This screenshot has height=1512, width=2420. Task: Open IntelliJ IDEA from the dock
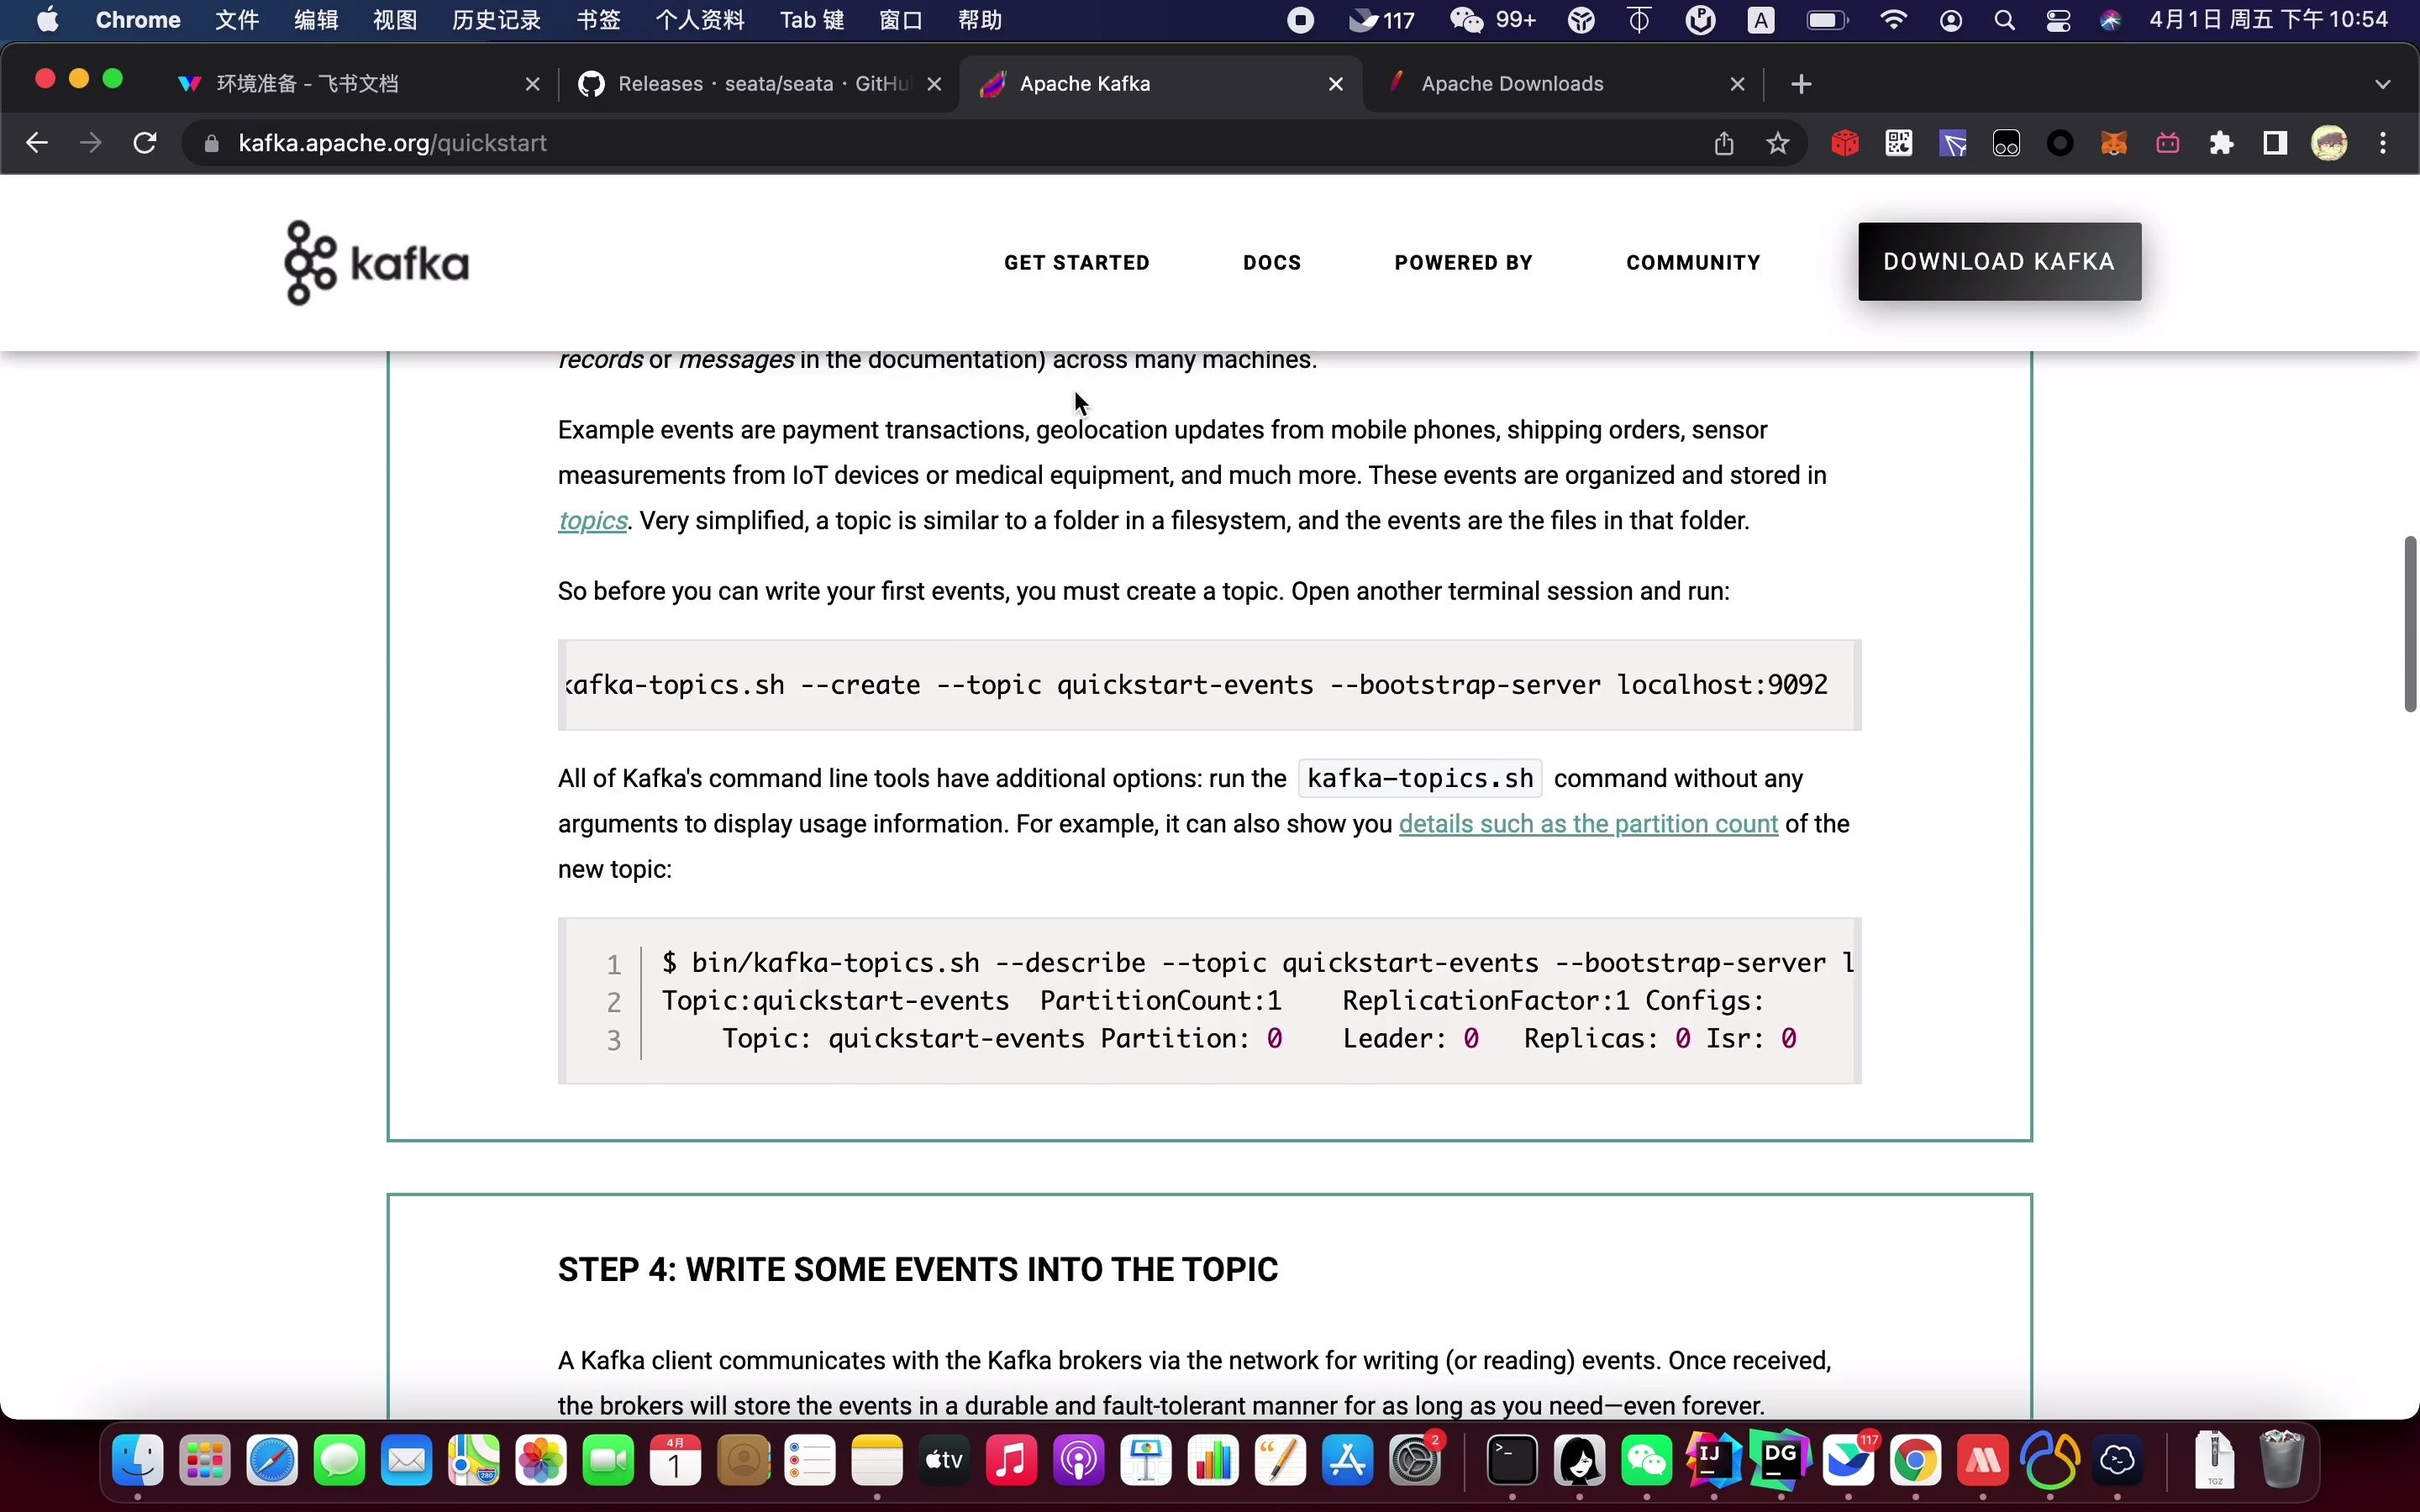pos(1713,1461)
